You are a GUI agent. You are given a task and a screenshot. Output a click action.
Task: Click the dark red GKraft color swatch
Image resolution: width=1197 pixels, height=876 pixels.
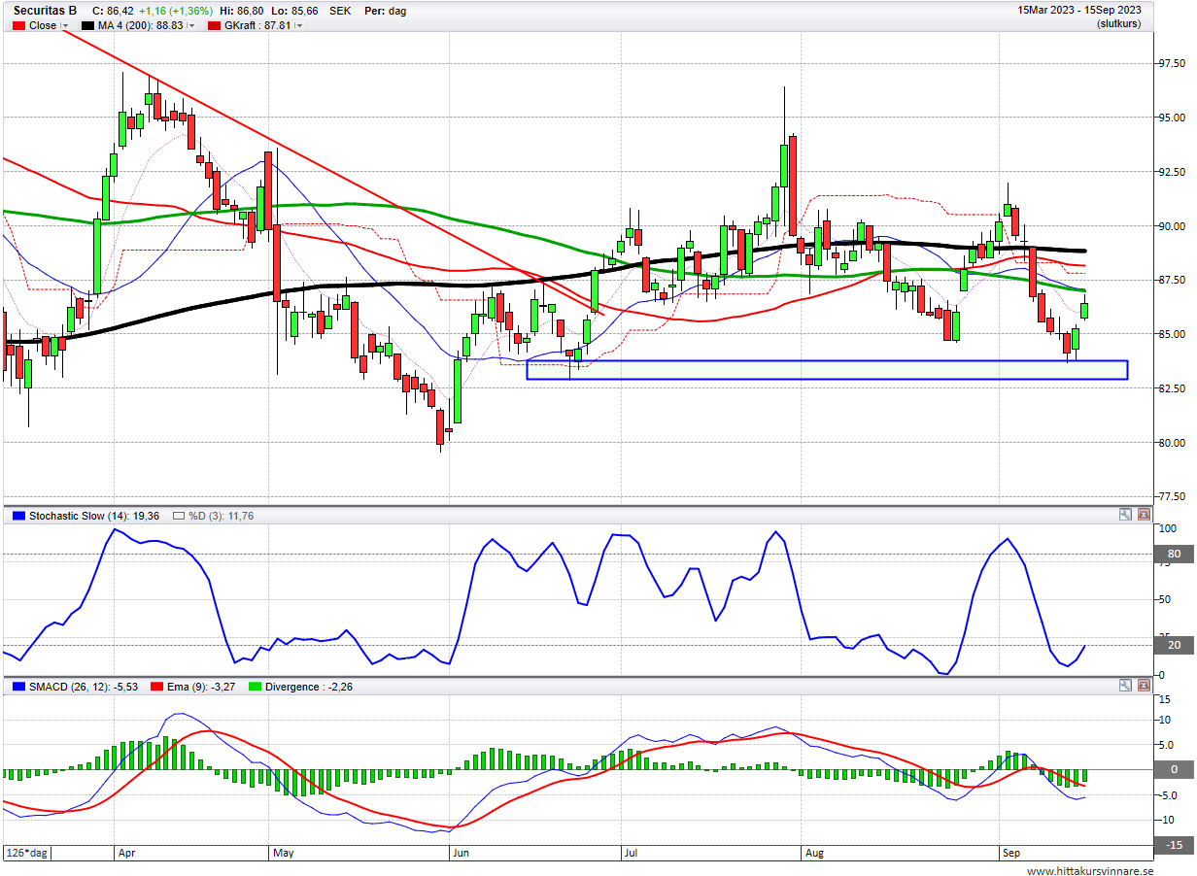click(x=214, y=26)
